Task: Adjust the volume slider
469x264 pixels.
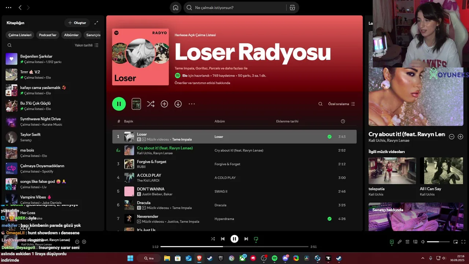Action: pyautogui.click(x=438, y=242)
